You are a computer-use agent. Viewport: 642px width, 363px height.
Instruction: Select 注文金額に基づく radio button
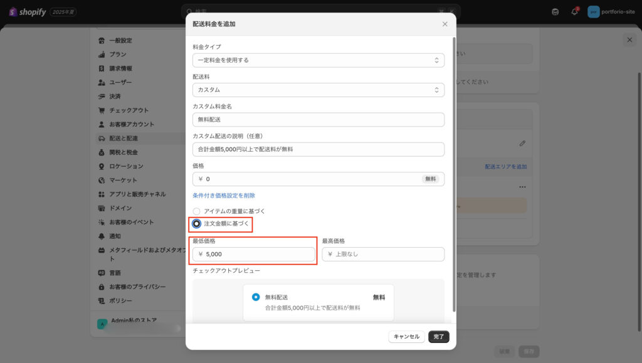(197, 224)
